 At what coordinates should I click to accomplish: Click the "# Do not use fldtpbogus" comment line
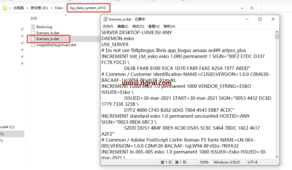pos(174,50)
